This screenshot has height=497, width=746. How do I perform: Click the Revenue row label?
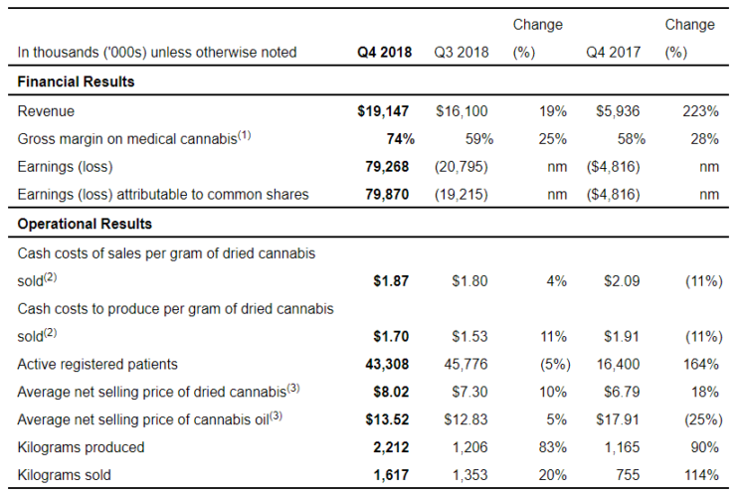tap(46, 111)
